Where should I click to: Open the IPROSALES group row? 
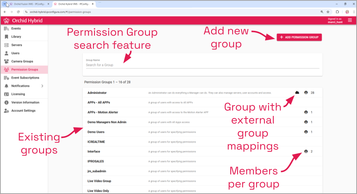(x=203, y=161)
